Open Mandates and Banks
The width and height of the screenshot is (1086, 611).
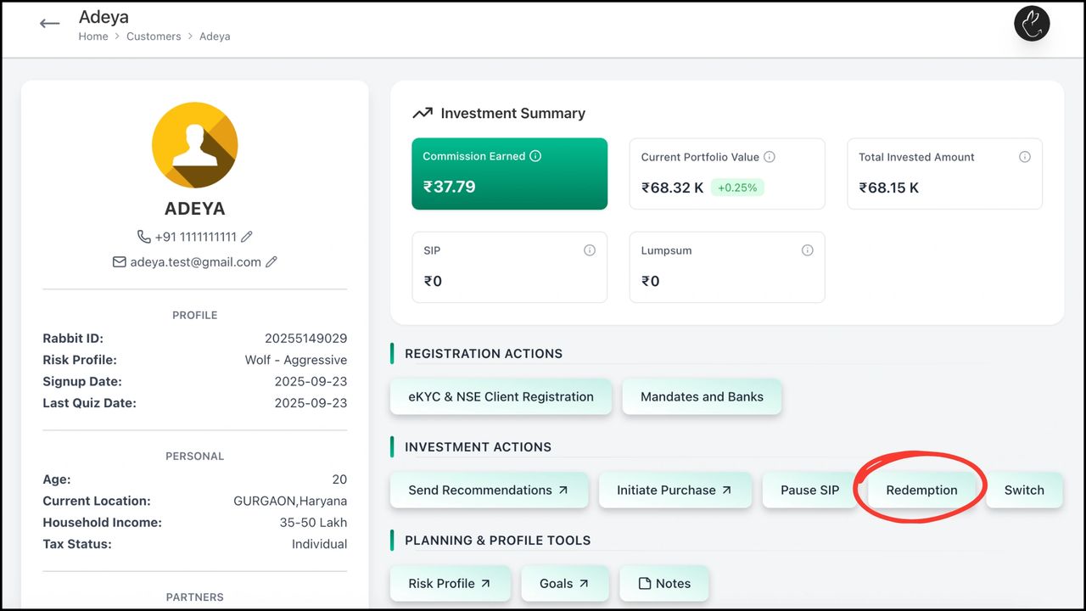(702, 396)
